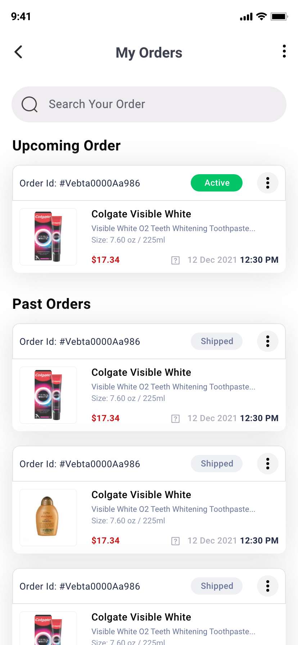Tap date icon on first shipped order
This screenshot has height=645, width=298.
point(175,419)
